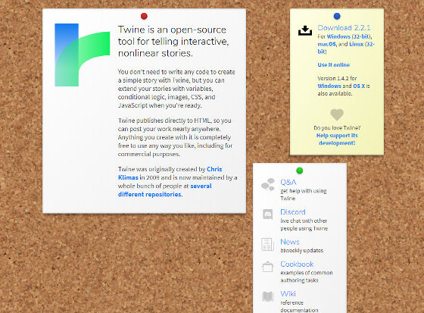Click the heart icon on yellow note
This screenshot has width=424, height=313.
pos(337,114)
